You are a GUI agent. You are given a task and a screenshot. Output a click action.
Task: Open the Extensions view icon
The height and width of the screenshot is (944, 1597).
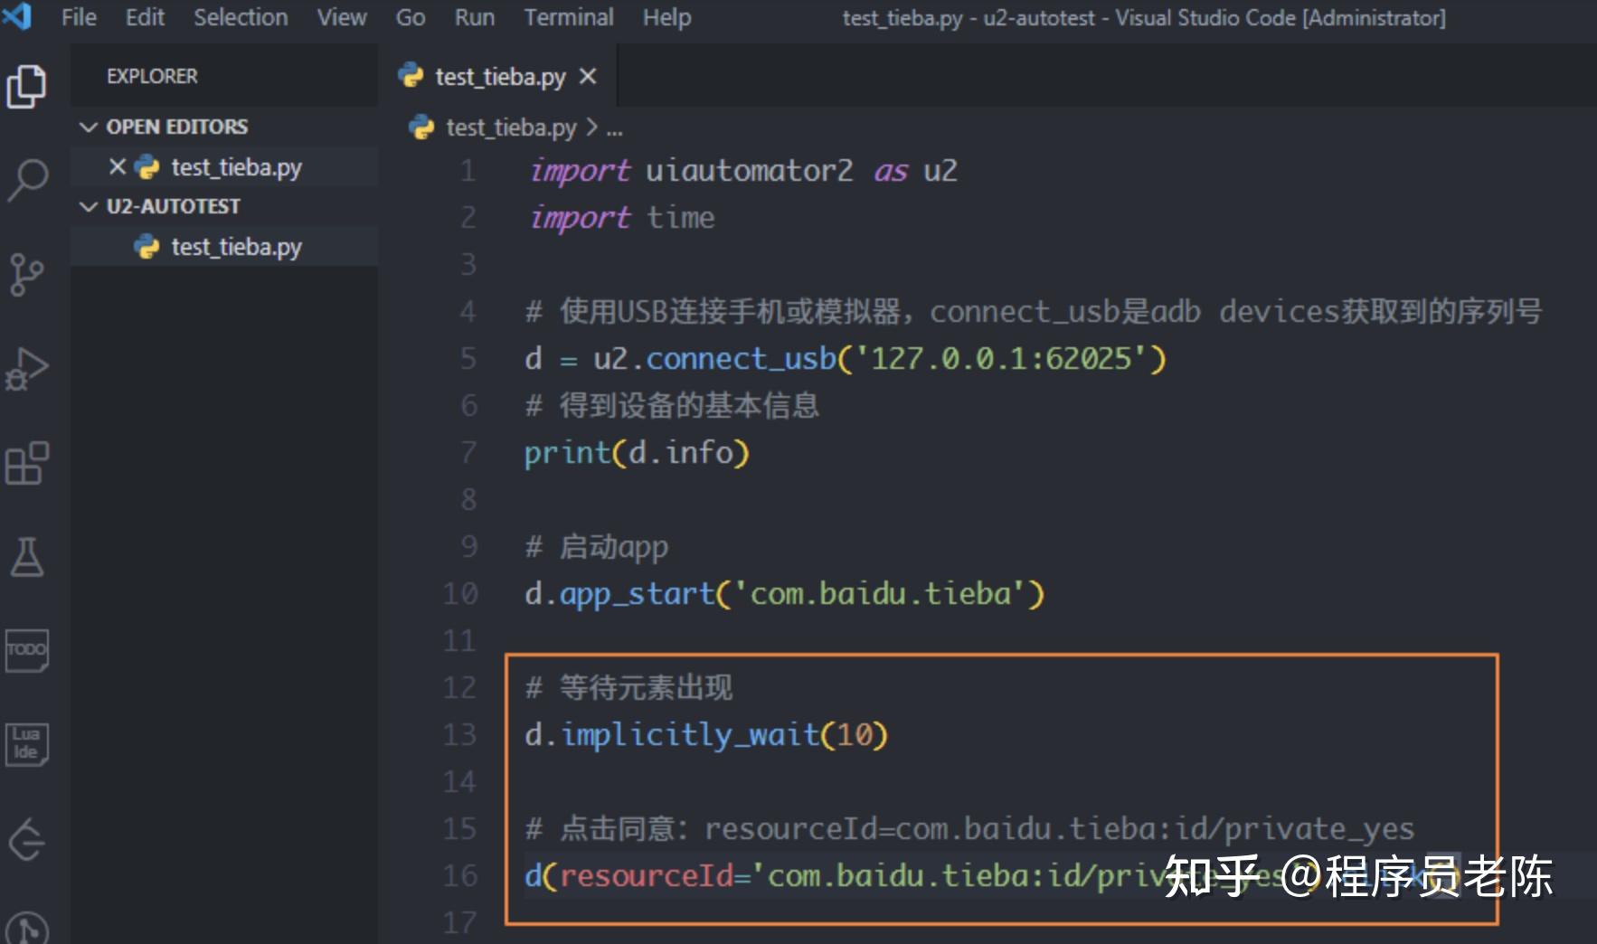[x=27, y=464]
